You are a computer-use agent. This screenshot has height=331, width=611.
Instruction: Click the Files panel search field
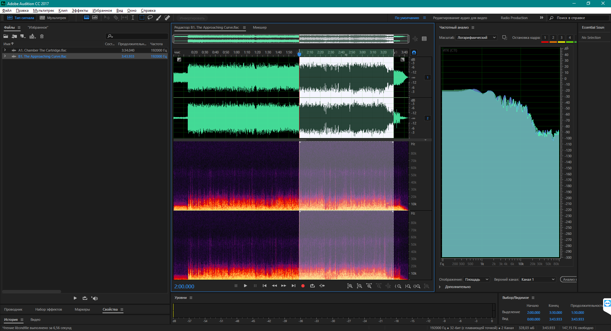pyautogui.click(x=137, y=36)
